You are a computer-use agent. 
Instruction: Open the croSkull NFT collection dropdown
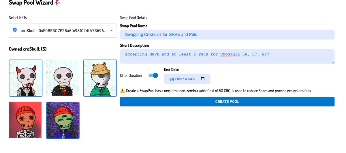coord(63,30)
